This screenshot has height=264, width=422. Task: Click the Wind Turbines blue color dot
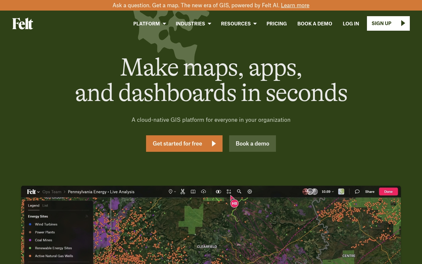point(30,224)
